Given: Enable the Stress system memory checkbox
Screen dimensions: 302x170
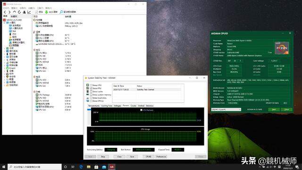Looking at the screenshot, I should tap(91, 94).
